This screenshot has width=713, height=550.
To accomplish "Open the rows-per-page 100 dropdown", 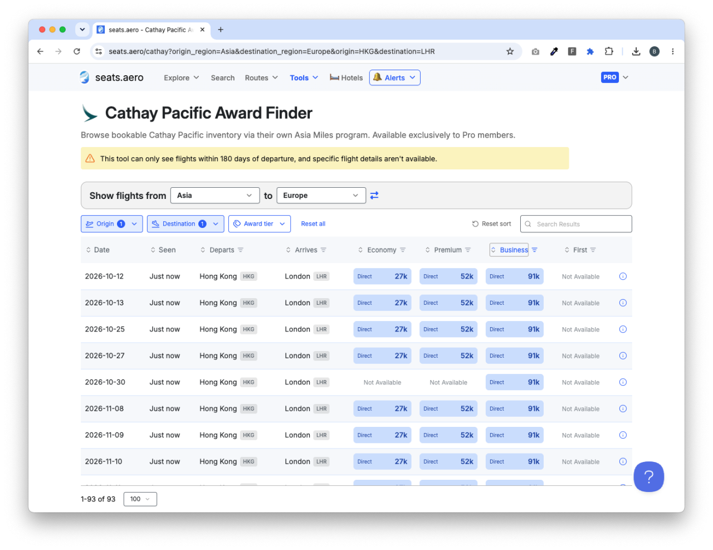I will point(140,499).
